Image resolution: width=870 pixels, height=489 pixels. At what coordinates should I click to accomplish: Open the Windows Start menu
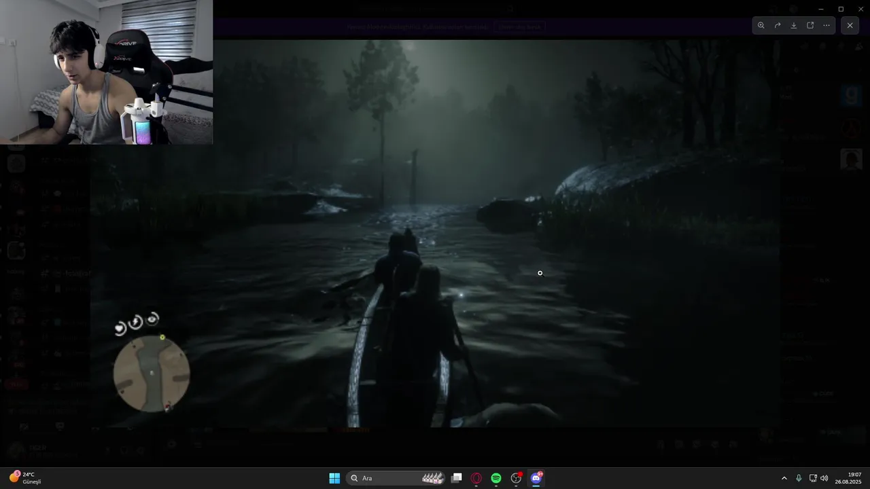pyautogui.click(x=334, y=478)
